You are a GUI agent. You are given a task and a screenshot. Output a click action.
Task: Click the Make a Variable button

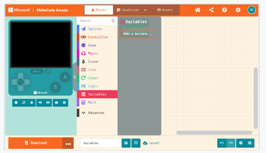tap(138, 34)
